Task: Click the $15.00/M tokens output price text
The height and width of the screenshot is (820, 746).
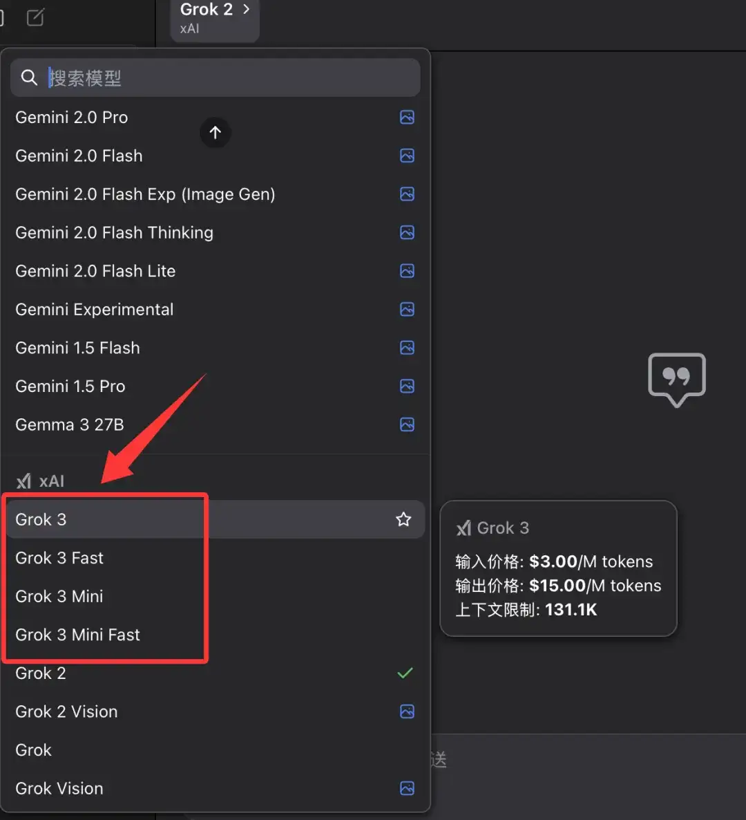Action: point(595,586)
